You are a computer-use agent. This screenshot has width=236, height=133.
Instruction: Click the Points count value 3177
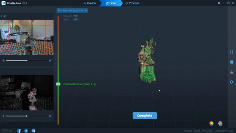(76, 20)
